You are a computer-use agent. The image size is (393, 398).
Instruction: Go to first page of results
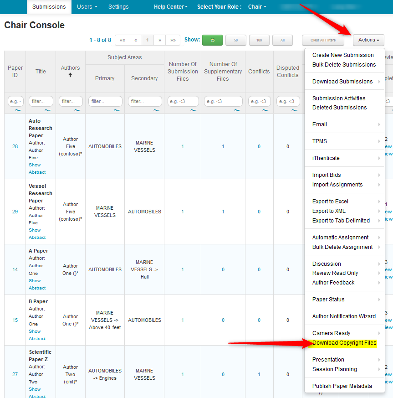[122, 40]
